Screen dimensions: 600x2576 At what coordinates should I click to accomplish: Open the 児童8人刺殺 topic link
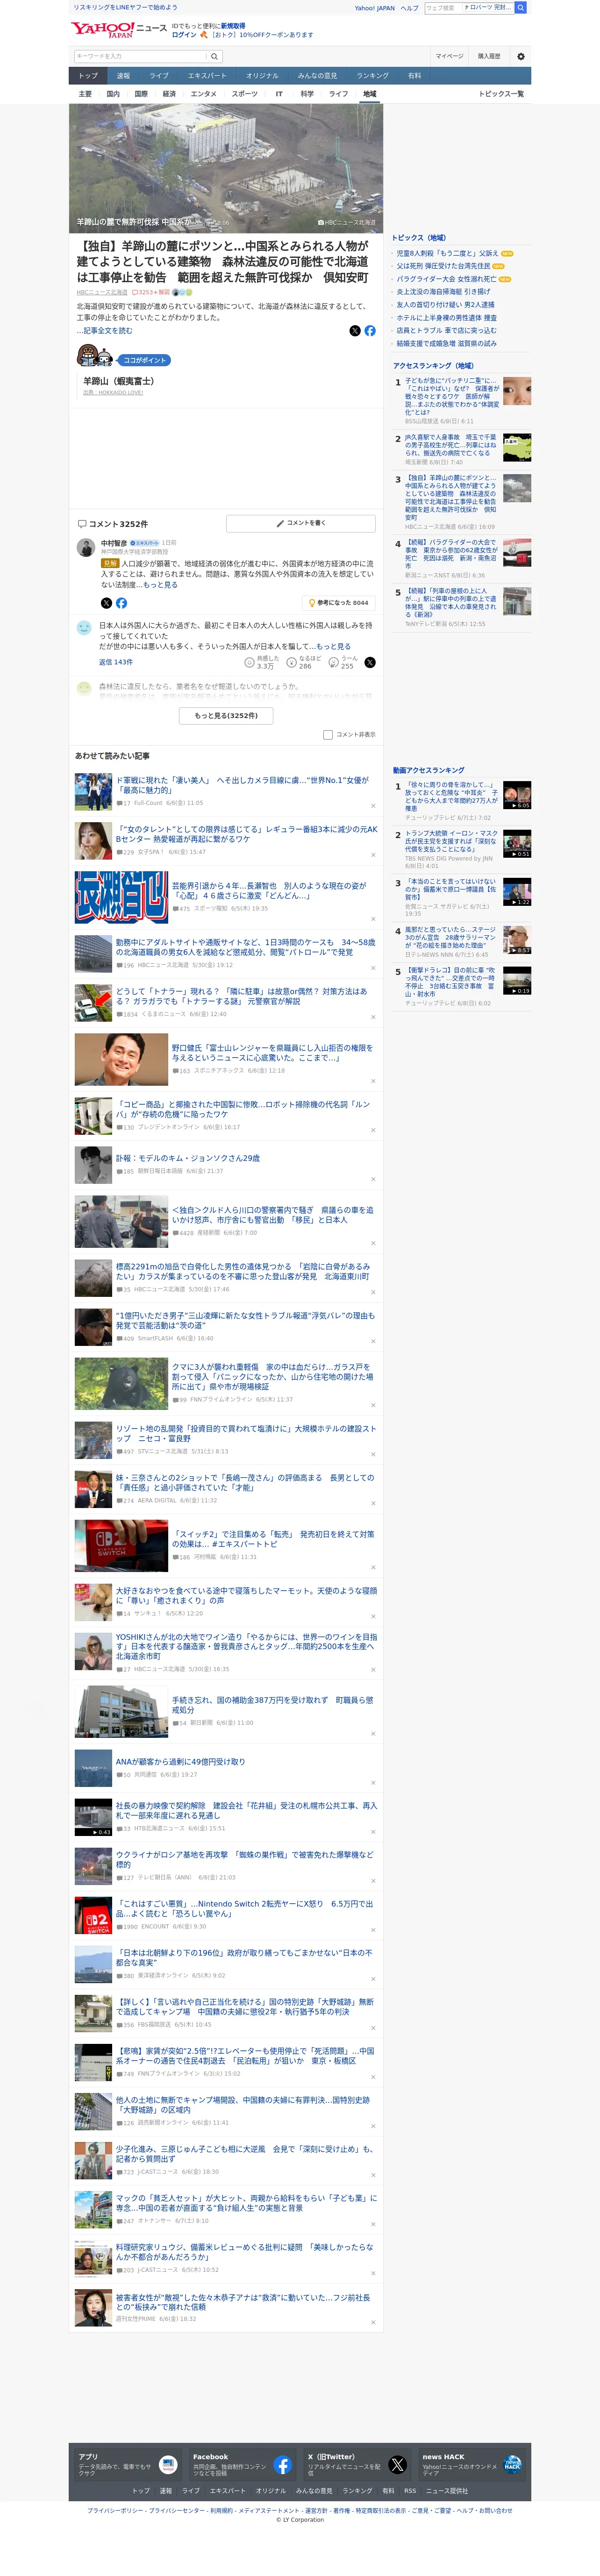pyautogui.click(x=448, y=253)
